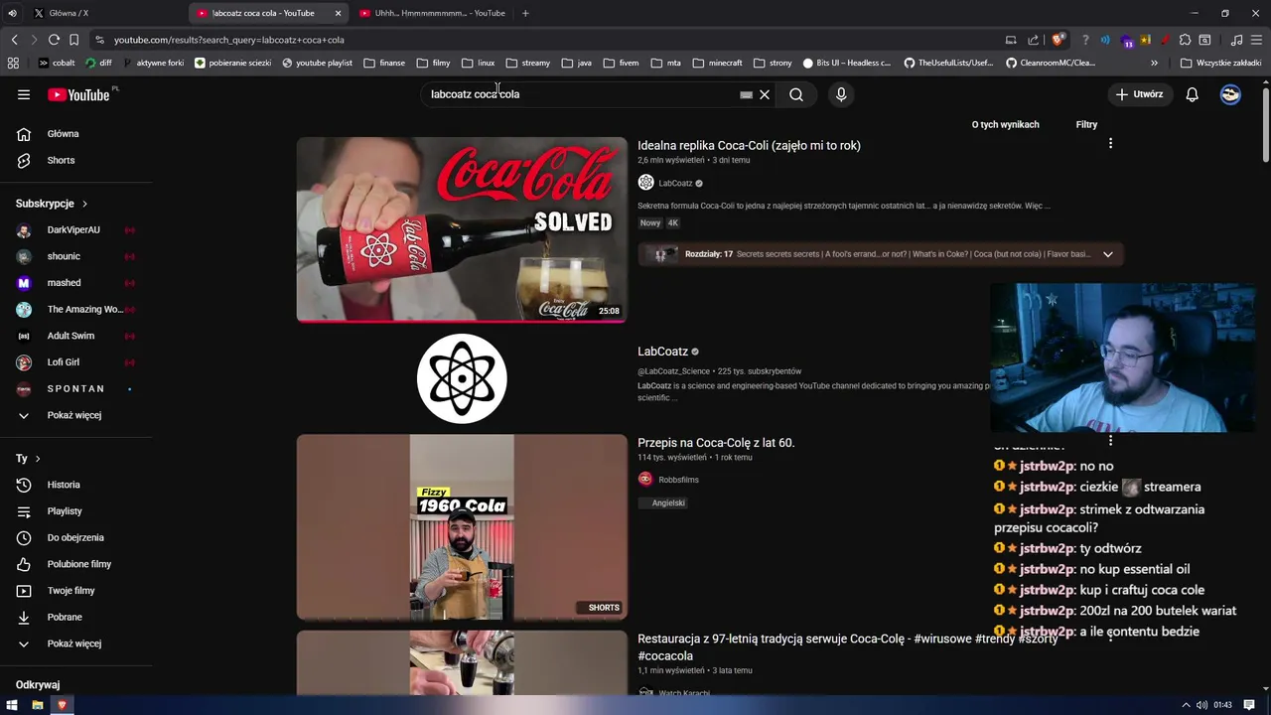Open the minecraft bookmarks folder
The width and height of the screenshot is (1271, 715).
[x=717, y=63]
